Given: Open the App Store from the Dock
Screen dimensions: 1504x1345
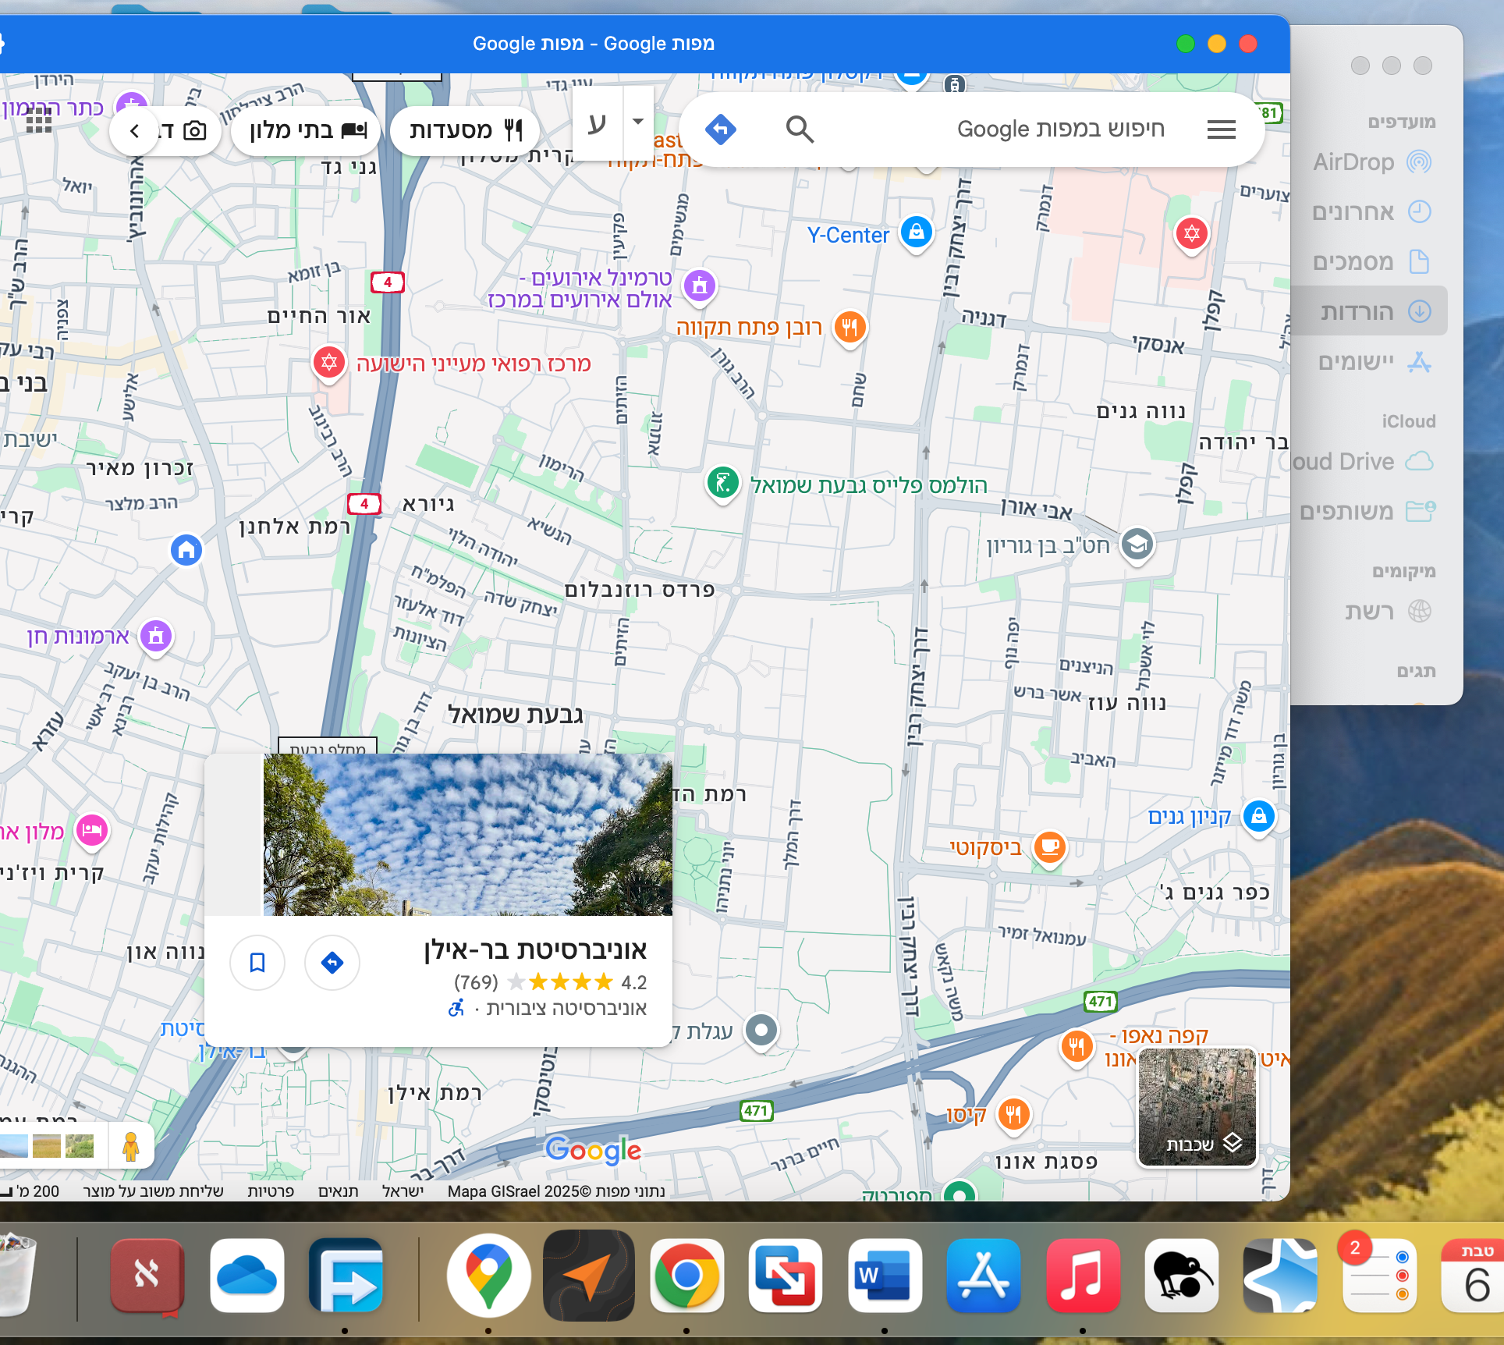Looking at the screenshot, I should pyautogui.click(x=983, y=1276).
